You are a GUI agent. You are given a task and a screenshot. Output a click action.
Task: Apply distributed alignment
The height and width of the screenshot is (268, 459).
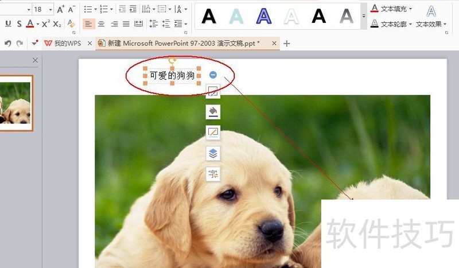tap(138, 24)
